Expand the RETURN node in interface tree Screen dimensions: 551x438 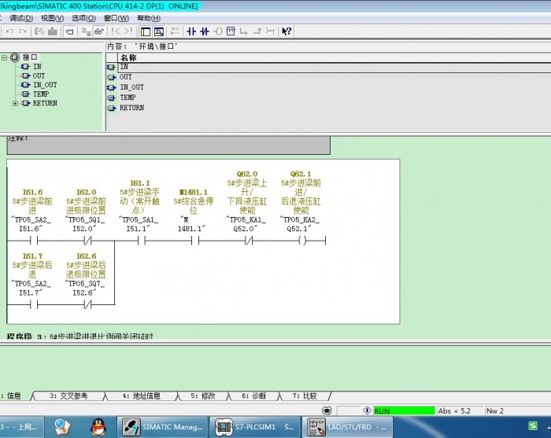click(x=15, y=104)
